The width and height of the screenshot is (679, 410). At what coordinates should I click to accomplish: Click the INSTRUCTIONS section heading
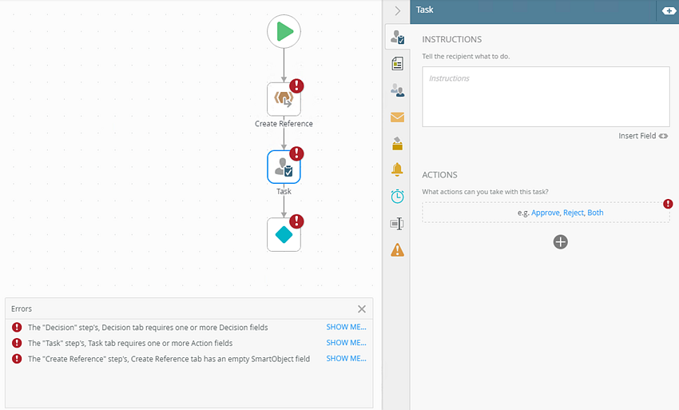click(x=451, y=39)
